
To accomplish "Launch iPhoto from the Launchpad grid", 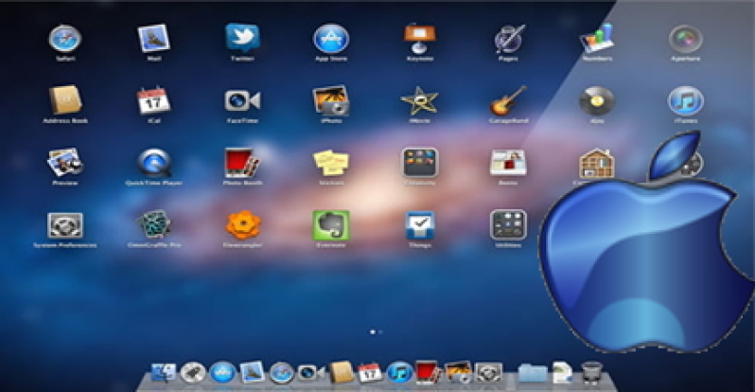I will pos(331,100).
